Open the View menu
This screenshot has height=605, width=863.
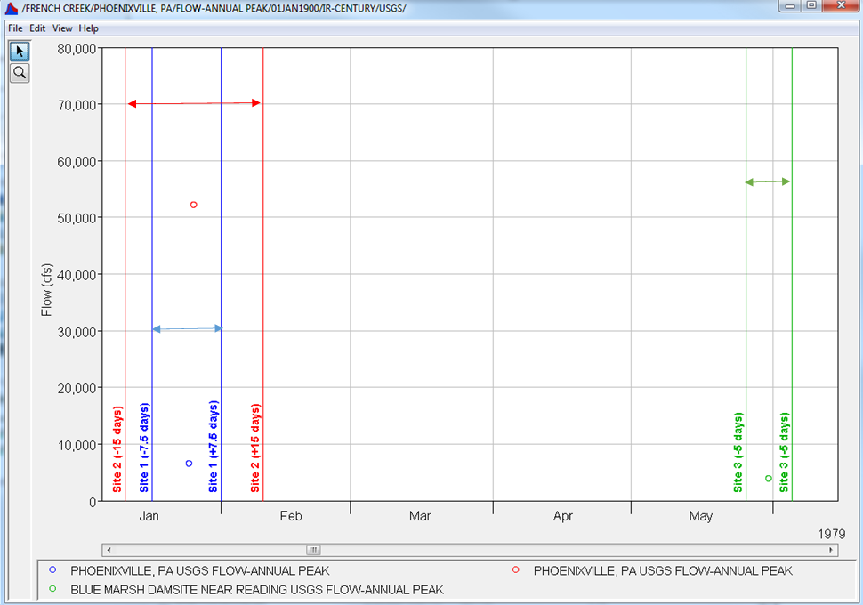pyautogui.click(x=62, y=28)
